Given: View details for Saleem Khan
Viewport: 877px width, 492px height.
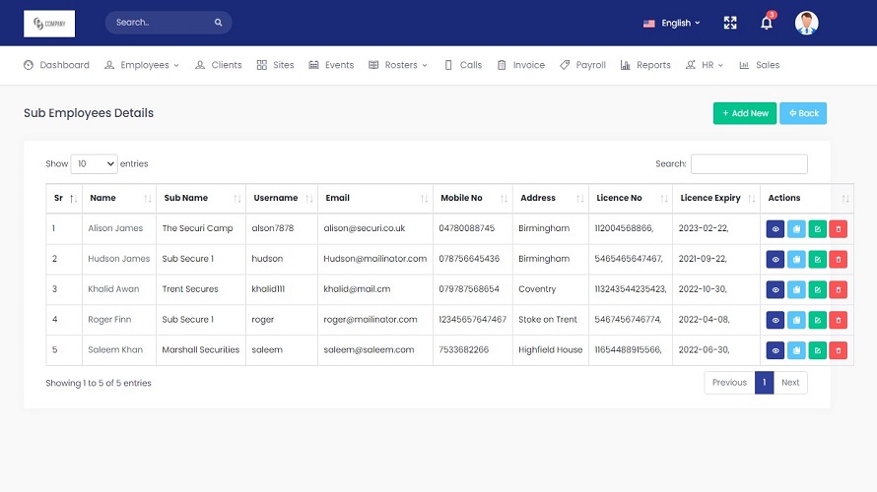Looking at the screenshot, I should [776, 350].
